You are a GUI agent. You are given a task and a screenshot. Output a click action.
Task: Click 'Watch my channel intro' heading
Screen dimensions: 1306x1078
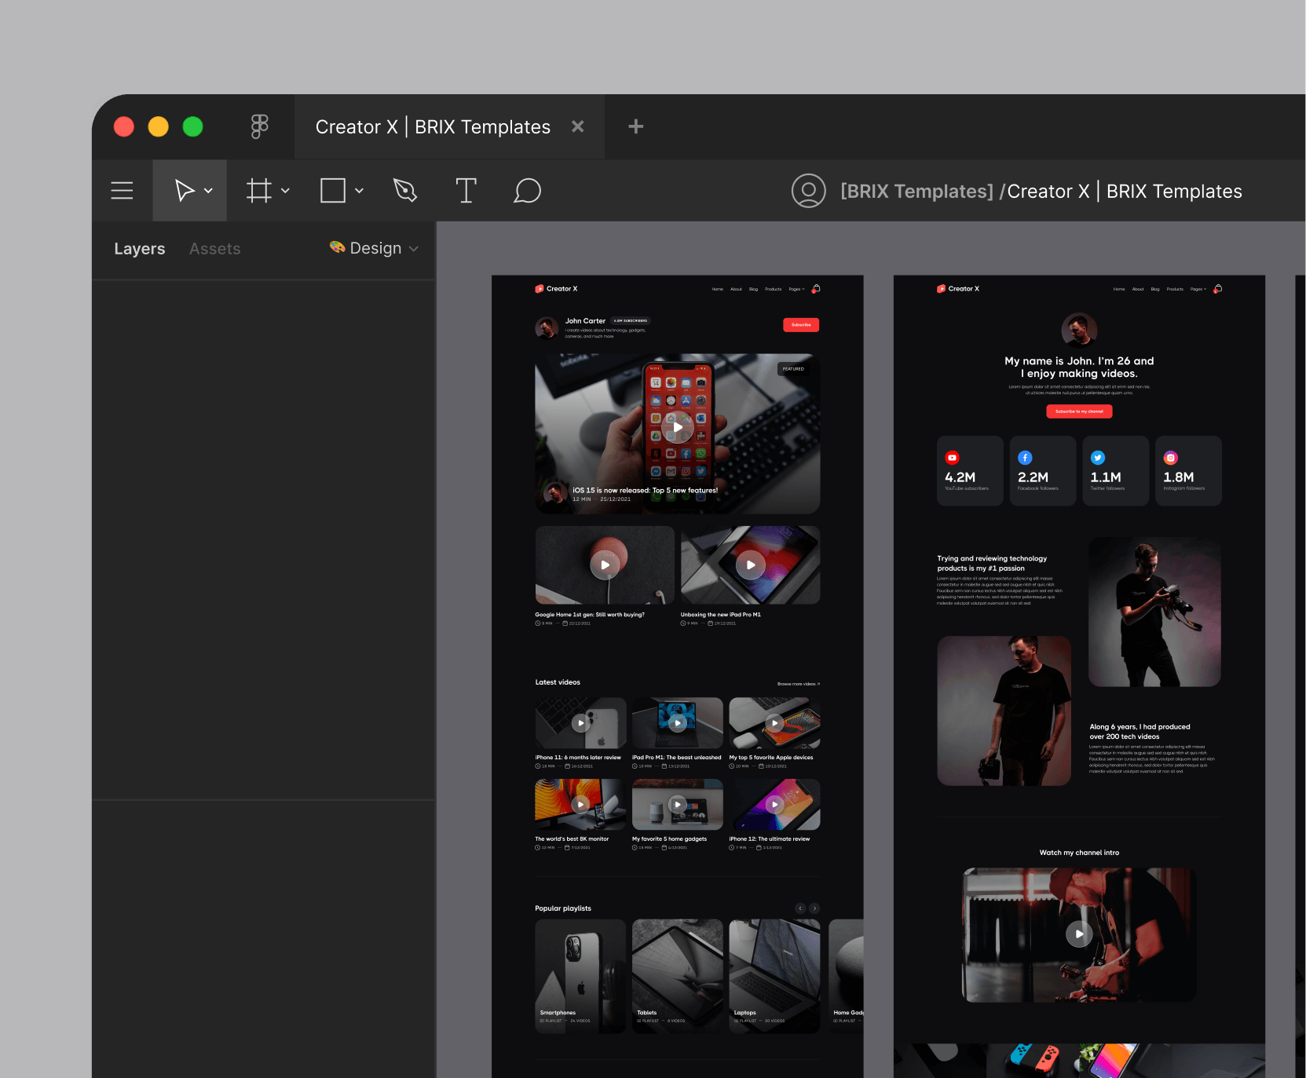(1079, 853)
